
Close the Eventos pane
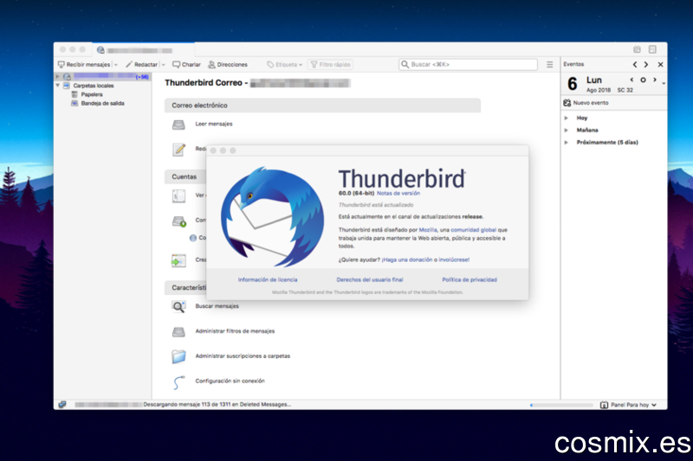tap(660, 64)
